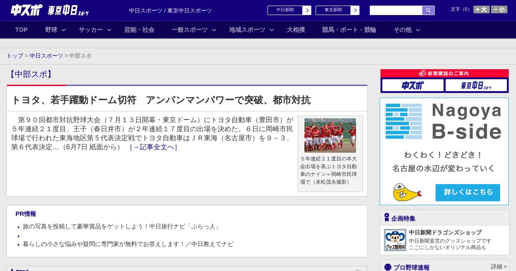Focus the header search input field
Screen dimensions: 516x271
click(x=396, y=10)
